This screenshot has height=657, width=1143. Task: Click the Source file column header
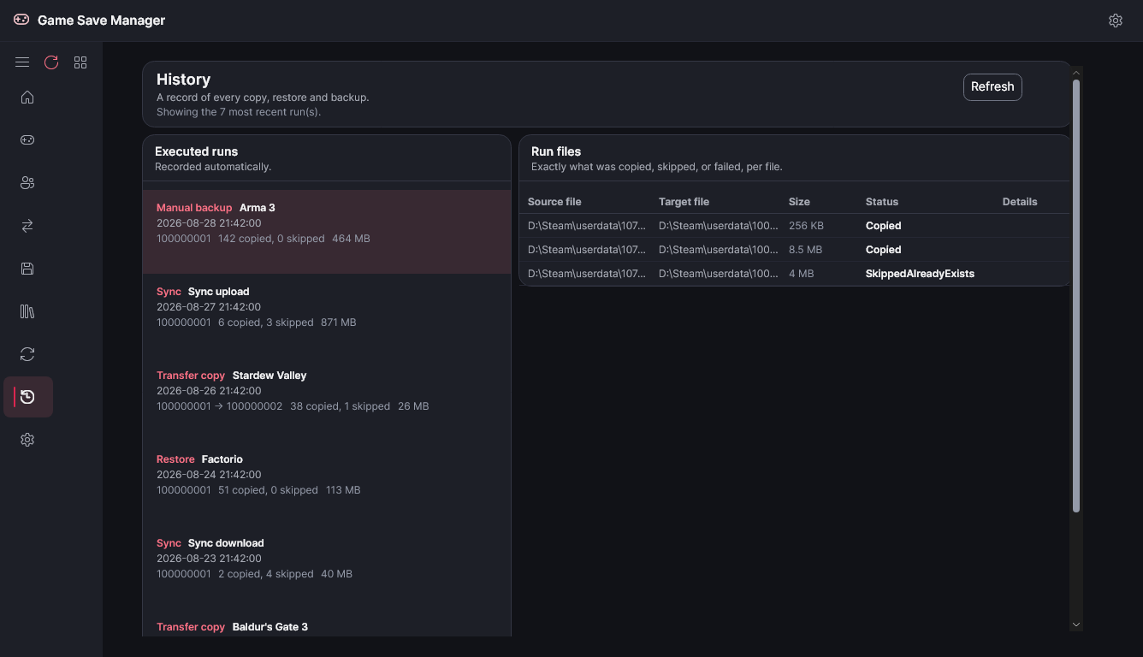554,202
